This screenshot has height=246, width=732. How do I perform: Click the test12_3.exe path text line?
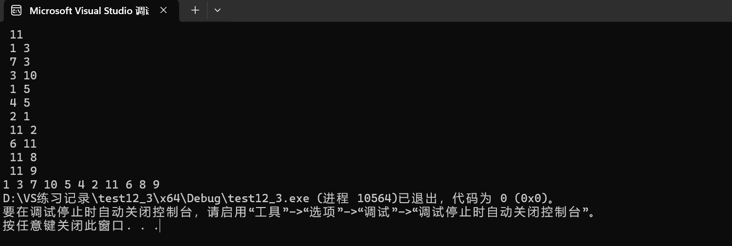(278, 198)
